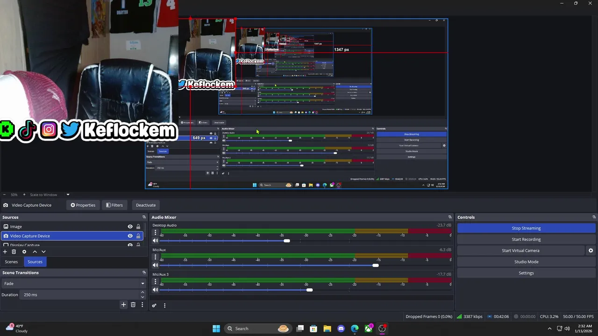This screenshot has height=336, width=598.
Task: Open transition properties three-dot menu
Action: 142,305
